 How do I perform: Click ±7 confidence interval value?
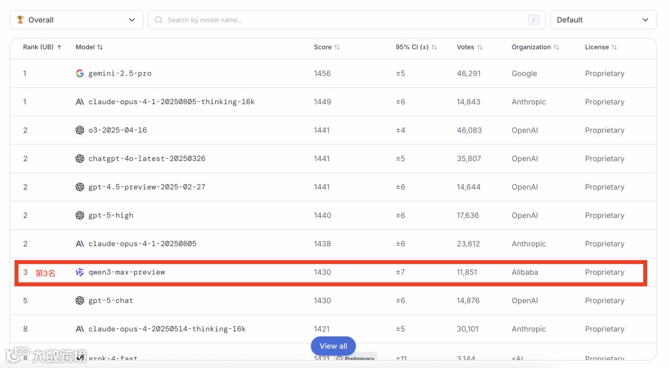click(x=400, y=272)
